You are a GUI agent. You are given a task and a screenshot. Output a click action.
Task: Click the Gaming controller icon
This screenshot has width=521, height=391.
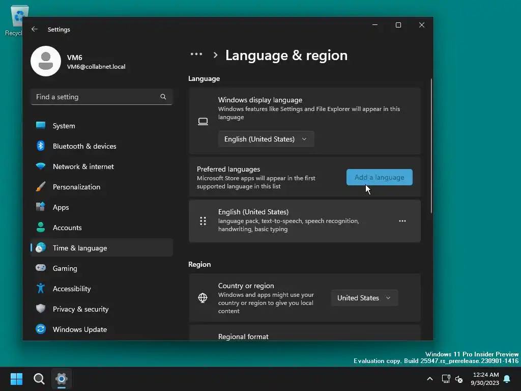point(41,268)
